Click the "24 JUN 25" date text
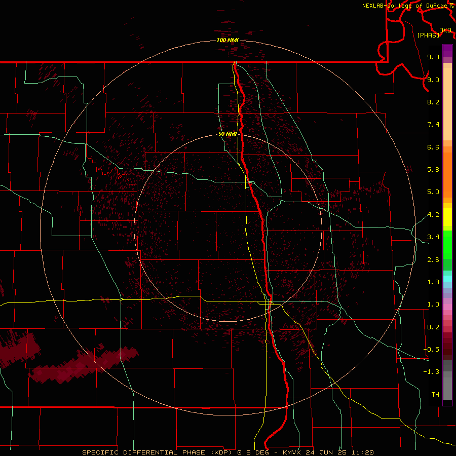The height and width of the screenshot is (456, 456). tap(326, 452)
